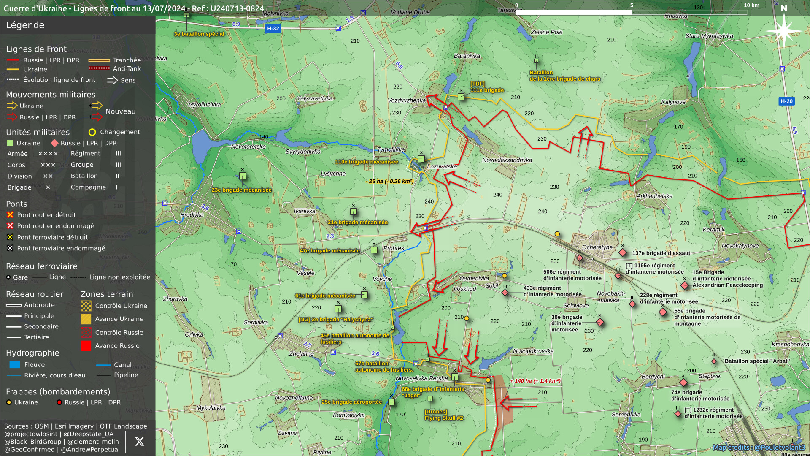Click the Map credits @Pouletvolant3 text
The image size is (810, 456).
point(759,447)
